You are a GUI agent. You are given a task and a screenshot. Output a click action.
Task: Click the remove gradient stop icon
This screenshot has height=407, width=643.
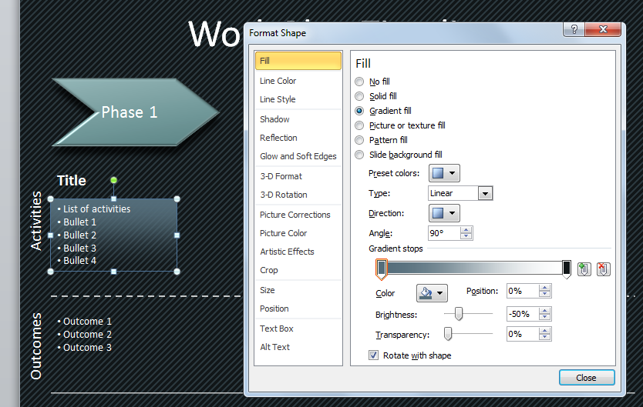pyautogui.click(x=604, y=269)
